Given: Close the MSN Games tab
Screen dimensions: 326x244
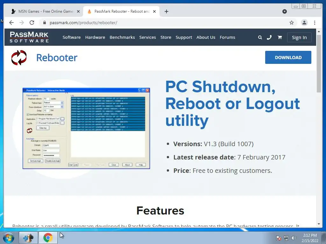Looking at the screenshot, I should click(x=78, y=11).
